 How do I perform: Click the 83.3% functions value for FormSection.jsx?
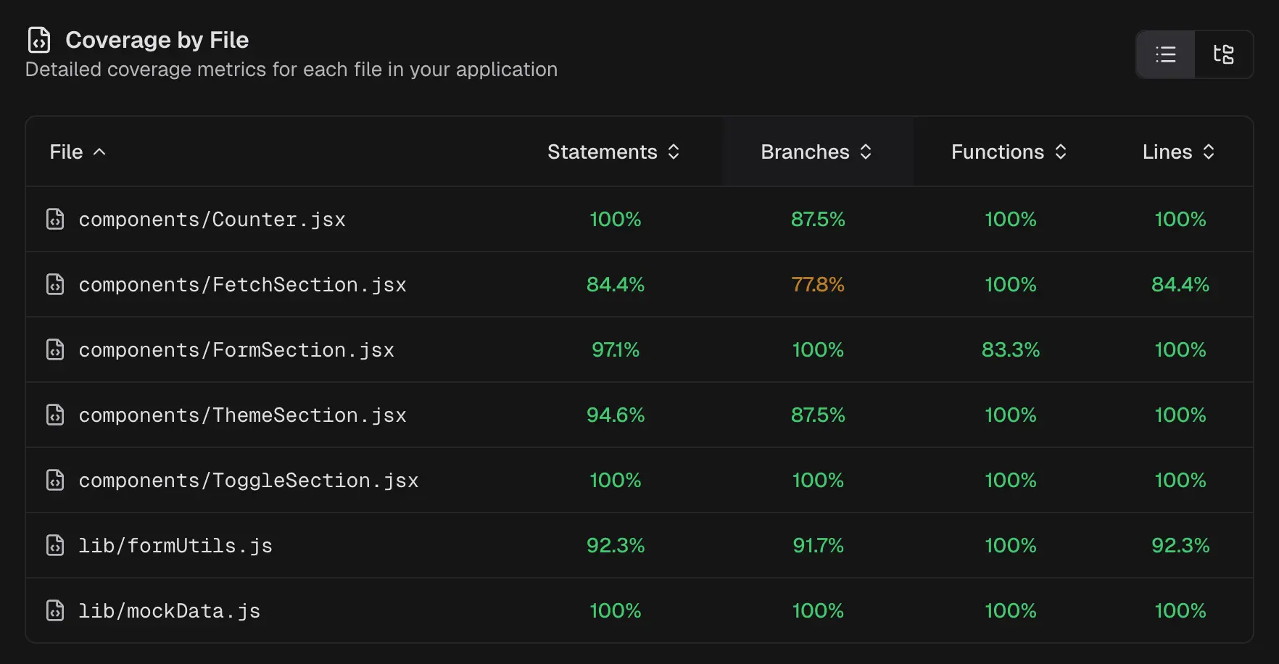pos(1011,349)
